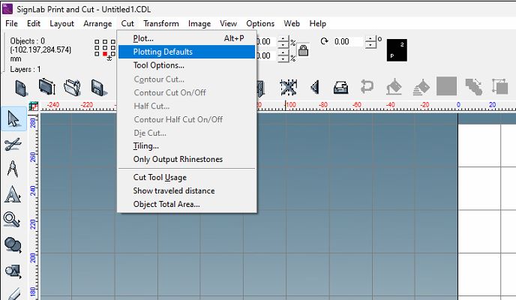Open the Layout menu

(61, 24)
